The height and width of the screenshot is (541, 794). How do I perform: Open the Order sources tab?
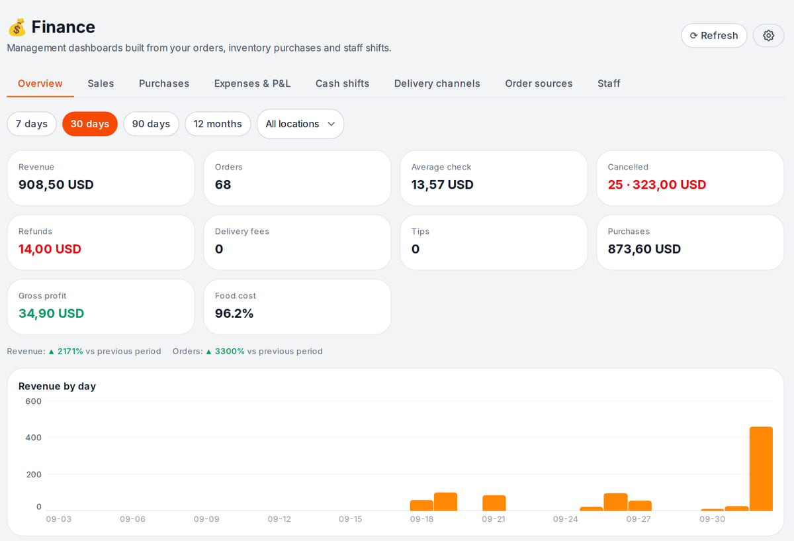coord(539,83)
